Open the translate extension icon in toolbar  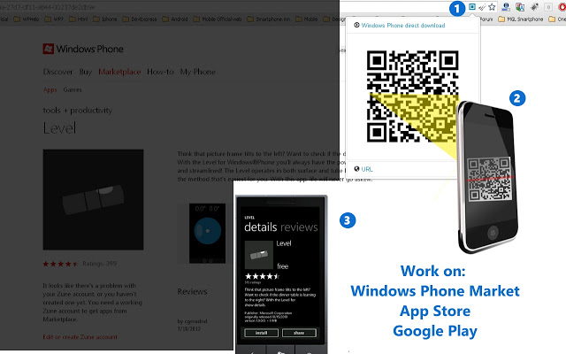[520, 7]
